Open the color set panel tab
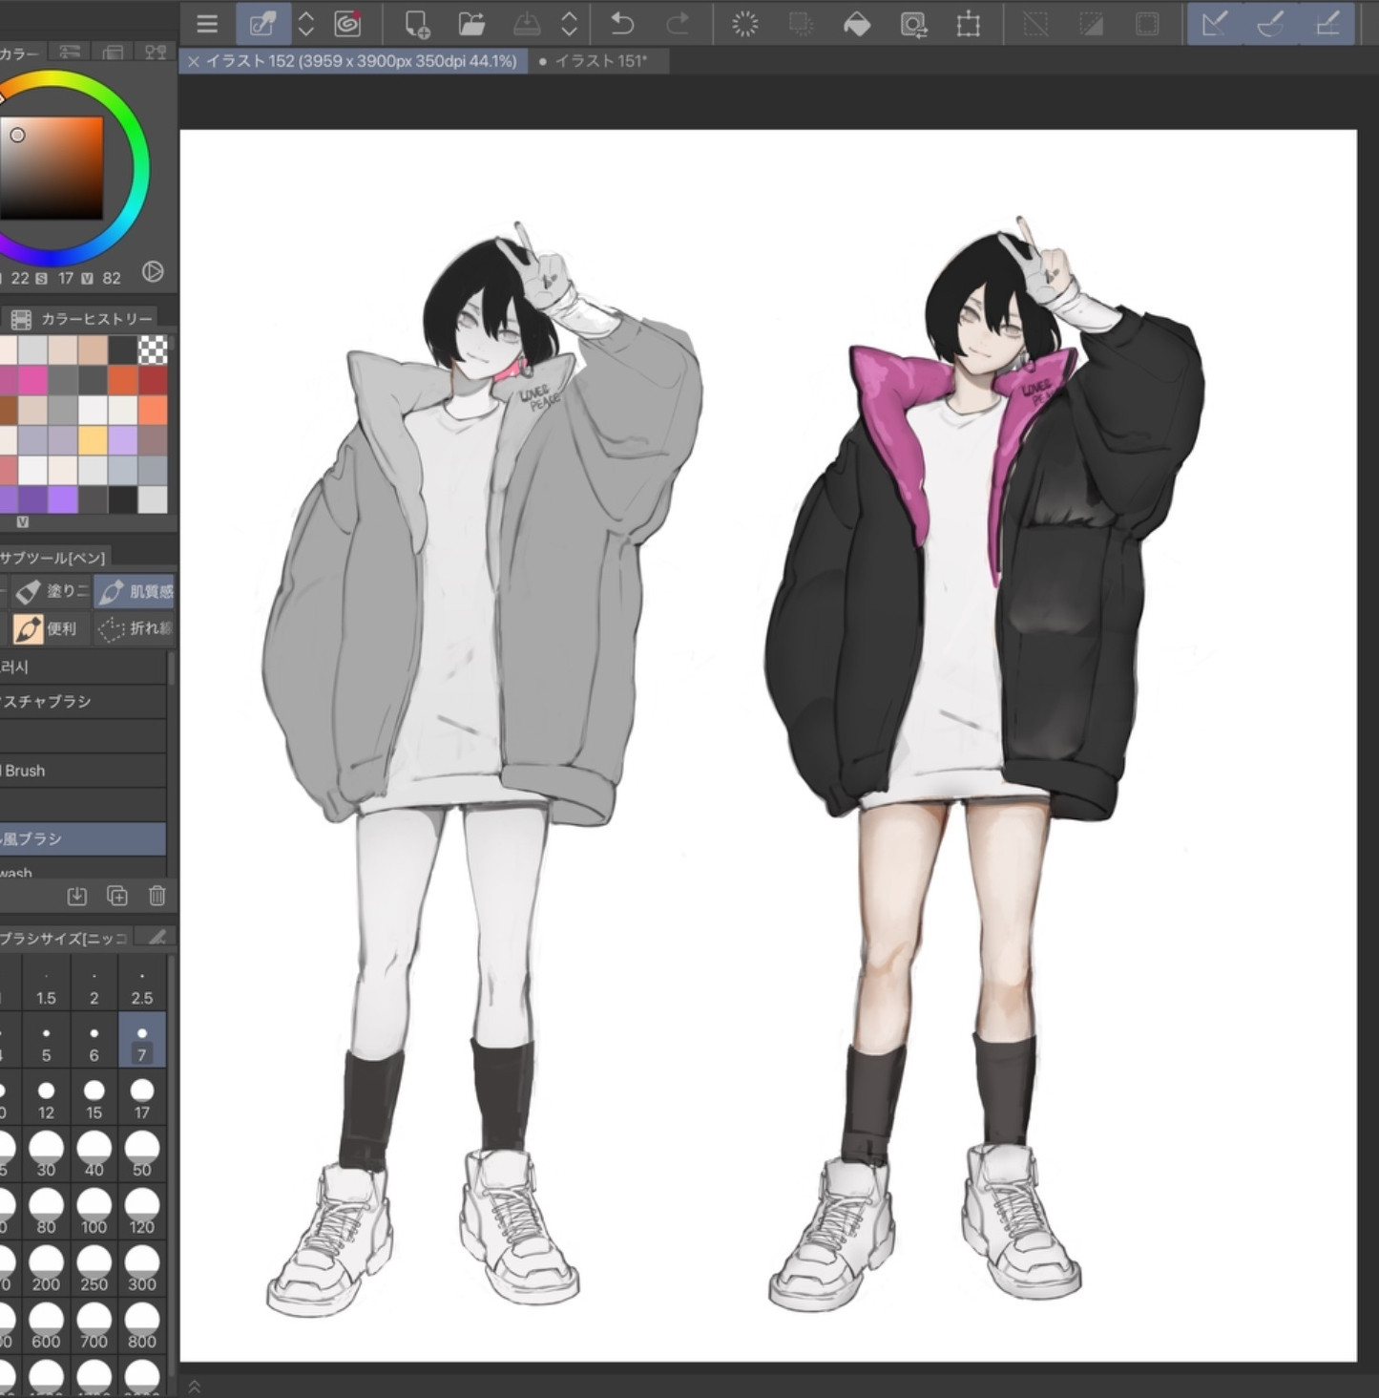Screen dimensions: 1379x1398 [x=113, y=53]
